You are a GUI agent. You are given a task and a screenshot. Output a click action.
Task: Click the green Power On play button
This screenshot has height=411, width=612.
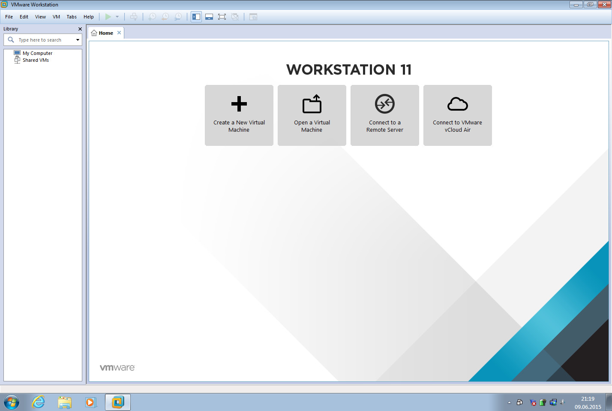point(108,17)
